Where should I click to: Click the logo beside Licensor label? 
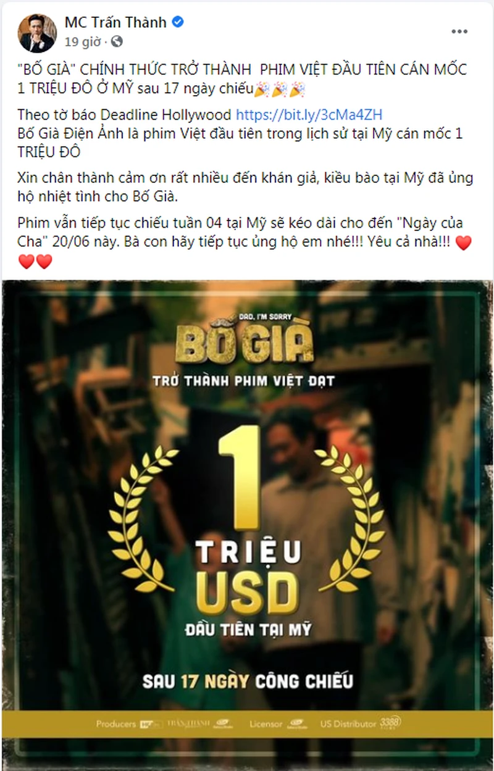(x=298, y=723)
